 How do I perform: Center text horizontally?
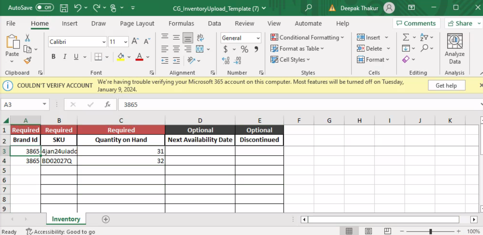point(176,49)
